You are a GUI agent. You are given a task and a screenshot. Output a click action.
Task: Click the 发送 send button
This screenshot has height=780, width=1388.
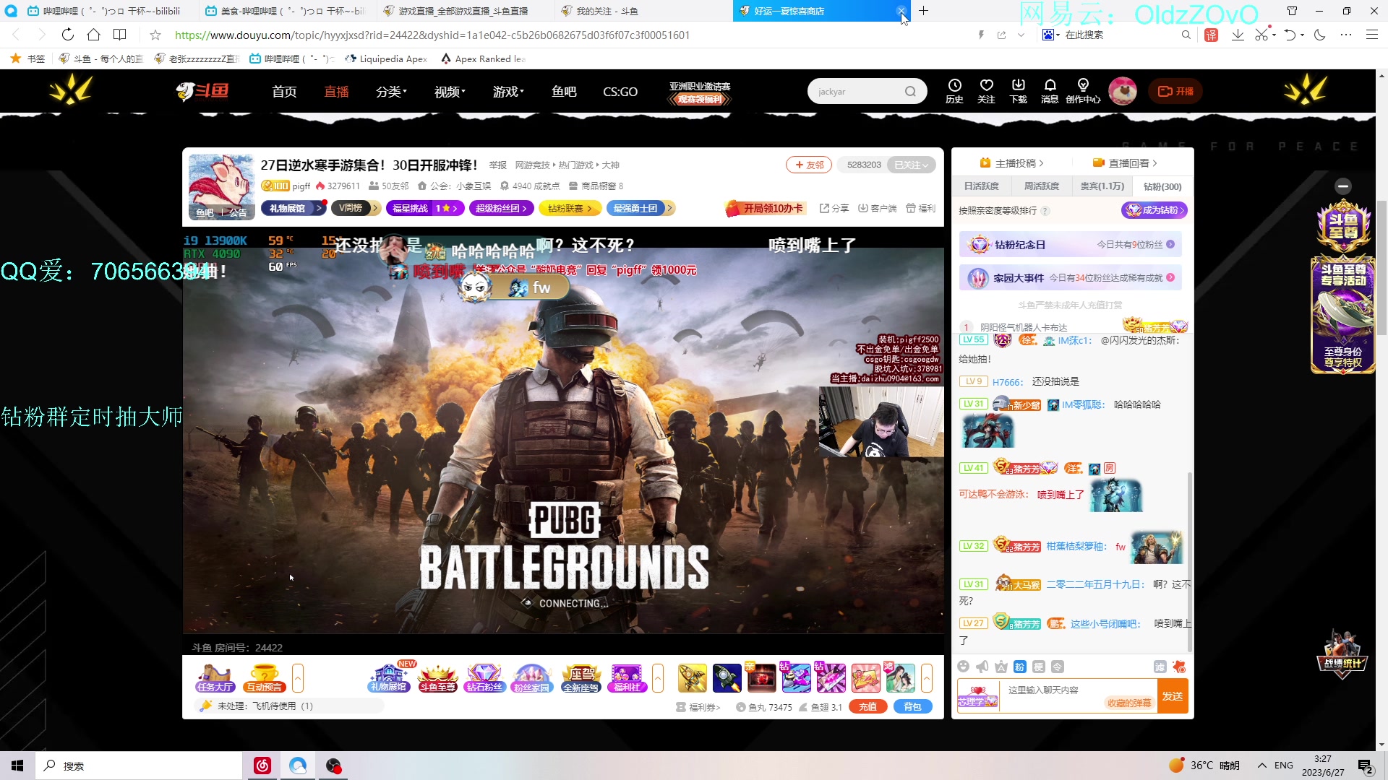coord(1173,696)
